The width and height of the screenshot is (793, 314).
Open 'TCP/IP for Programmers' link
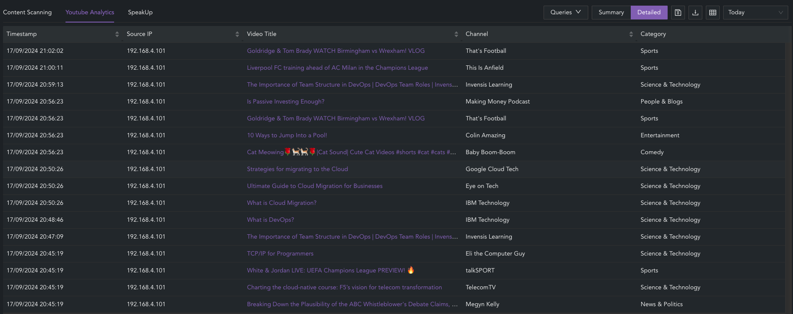(280, 253)
